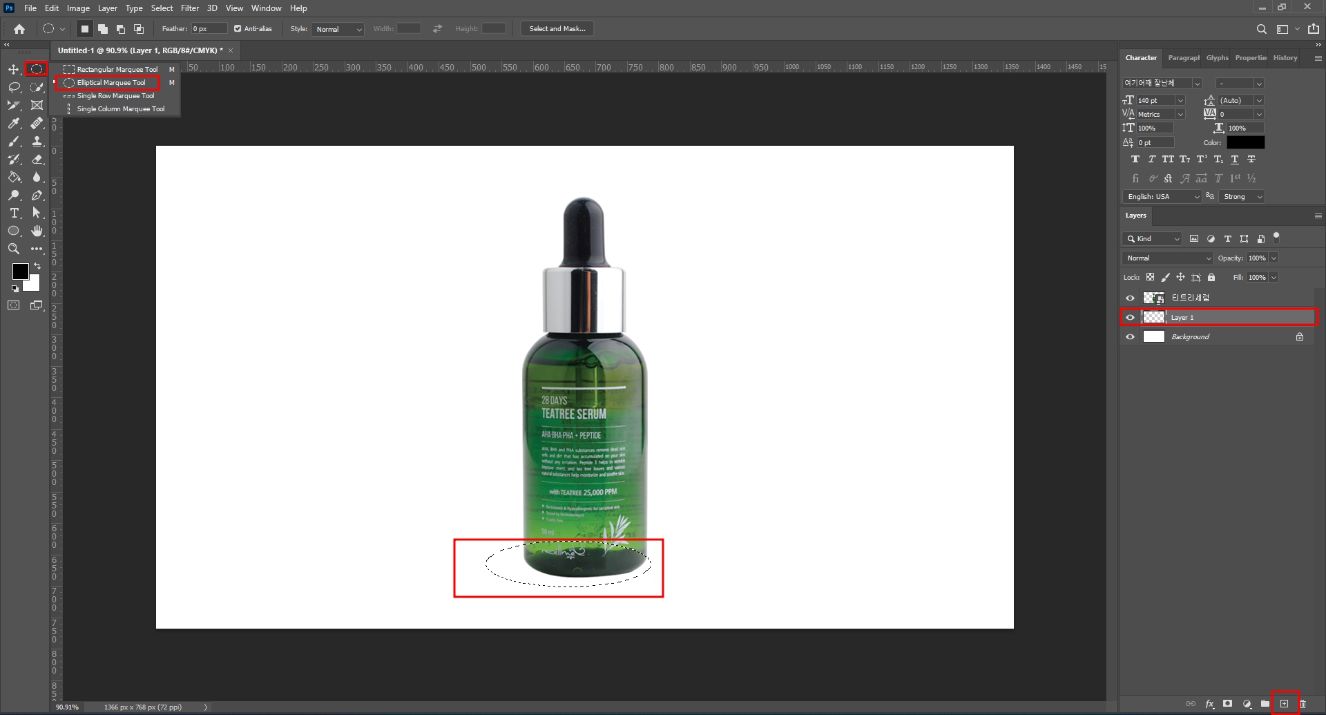
Task: Open the 140 pt font size dropdown
Action: (1180, 101)
